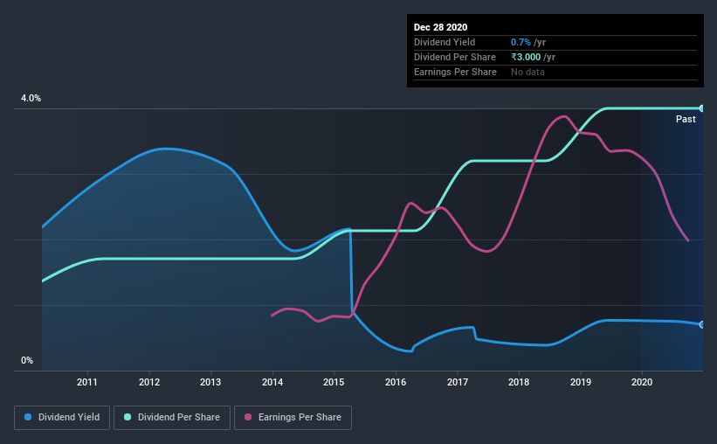Select the Dividend Yield endpoint marker near 0.7%

pyautogui.click(x=701, y=324)
